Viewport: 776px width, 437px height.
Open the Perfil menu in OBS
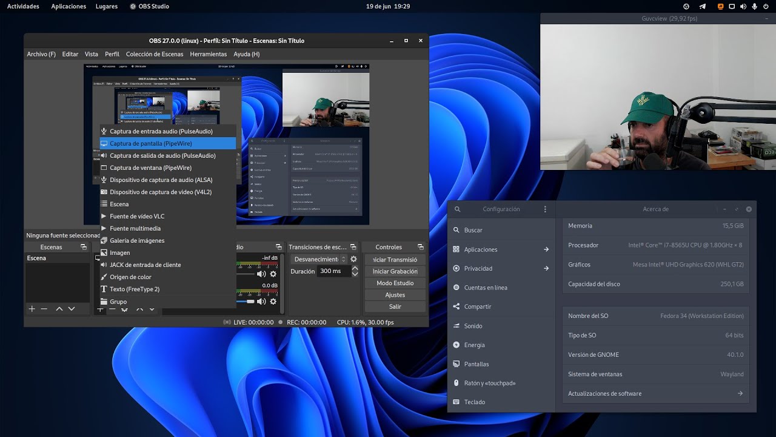pos(112,54)
